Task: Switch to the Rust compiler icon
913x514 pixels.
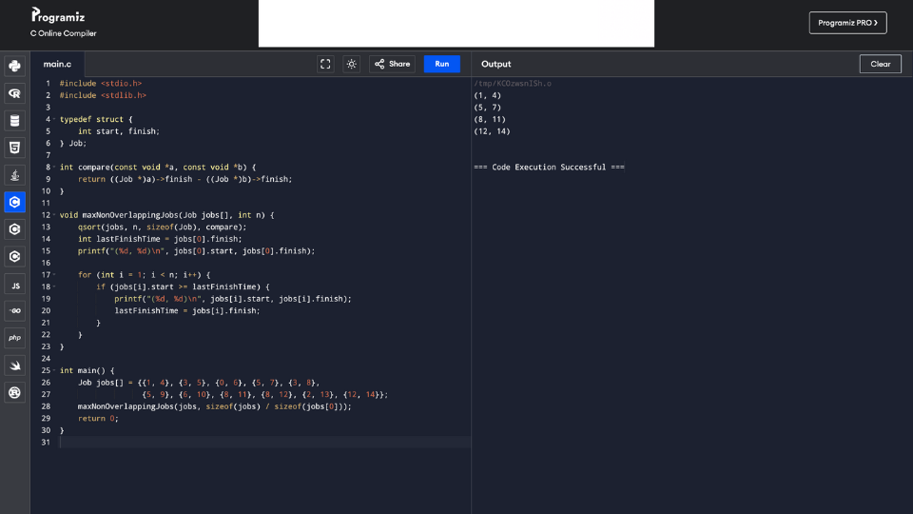Action: point(14,392)
